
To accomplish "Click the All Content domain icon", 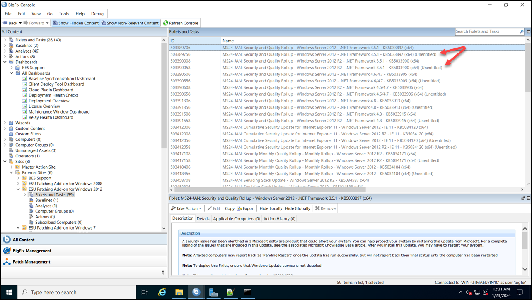I will click(7, 240).
